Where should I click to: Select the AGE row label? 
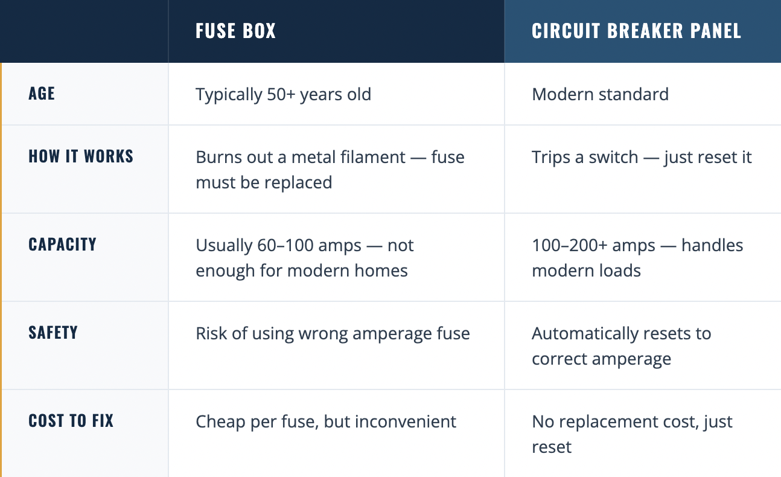click(x=42, y=94)
